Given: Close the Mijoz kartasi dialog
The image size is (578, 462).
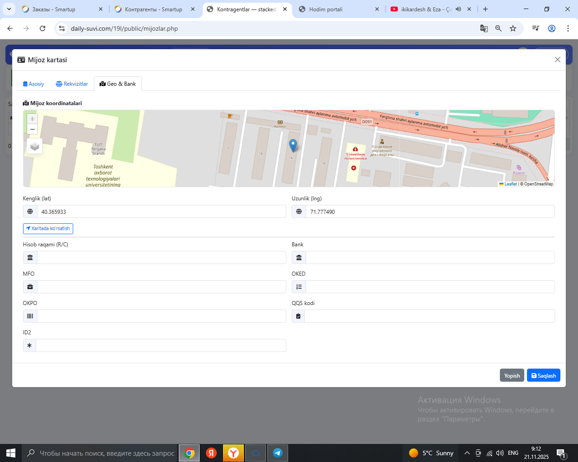Looking at the screenshot, I should [557, 60].
